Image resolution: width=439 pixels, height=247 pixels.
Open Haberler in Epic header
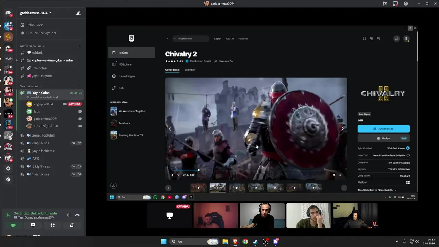(243, 39)
